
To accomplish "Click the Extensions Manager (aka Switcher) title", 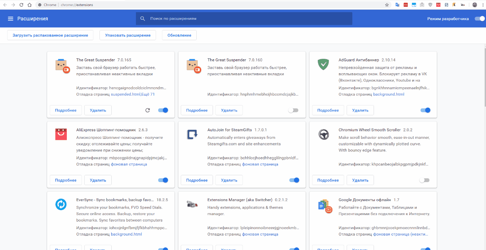I will pyautogui.click(x=240, y=200).
